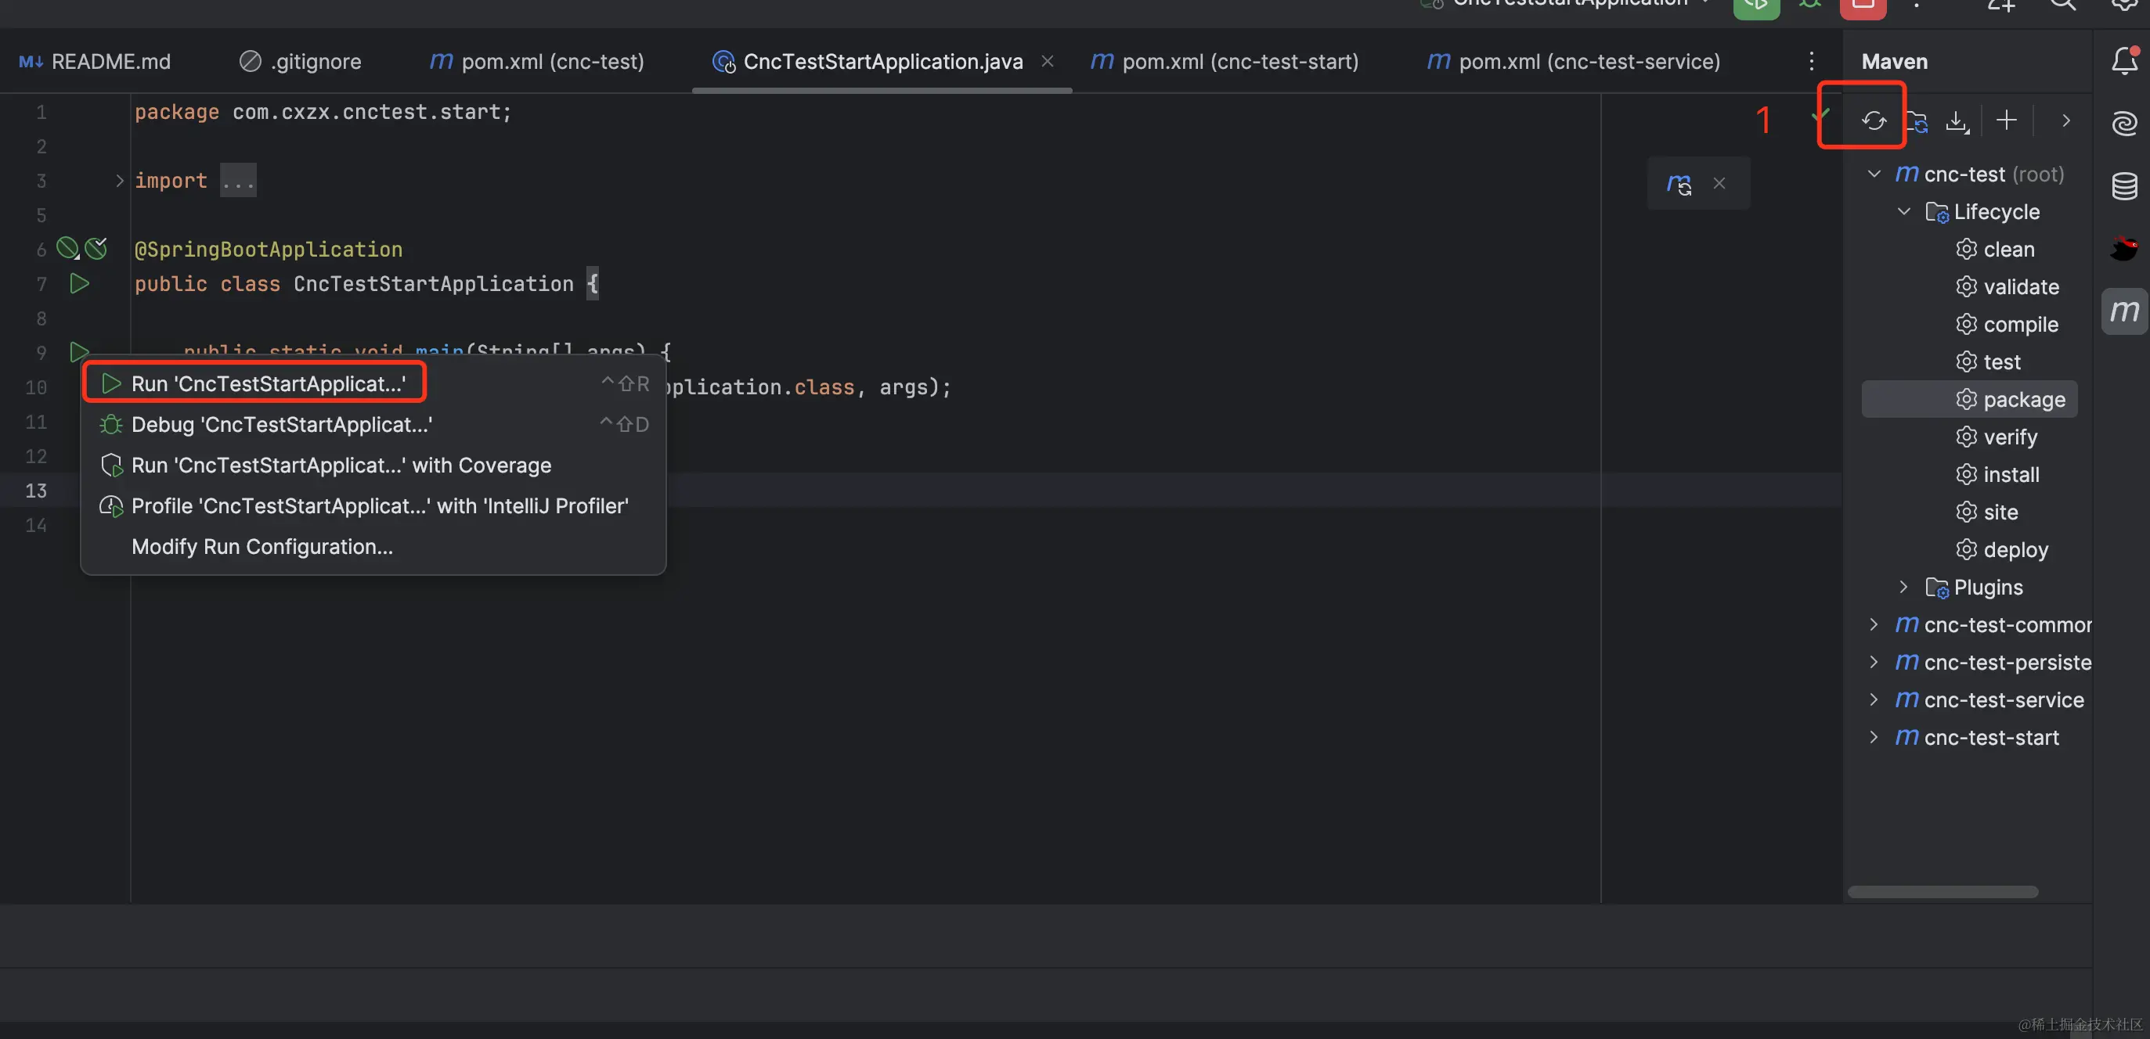
Task: Expand the Plugins folder in Maven
Action: (1903, 586)
